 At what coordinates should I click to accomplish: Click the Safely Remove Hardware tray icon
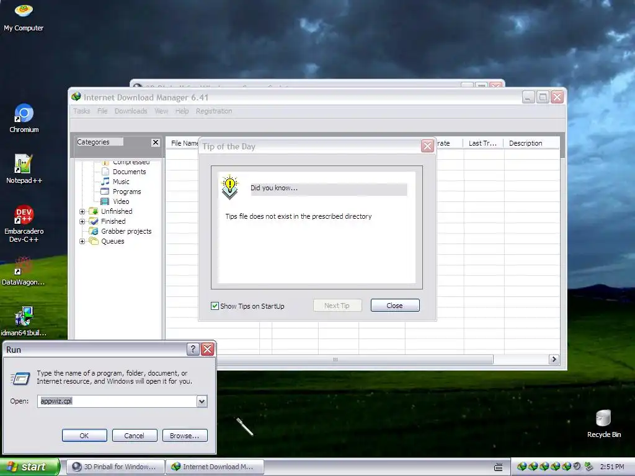(x=588, y=467)
